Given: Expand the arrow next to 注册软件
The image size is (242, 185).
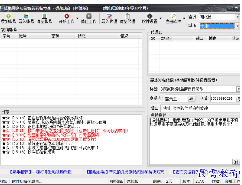Looking at the screenshot, I should [184, 19].
